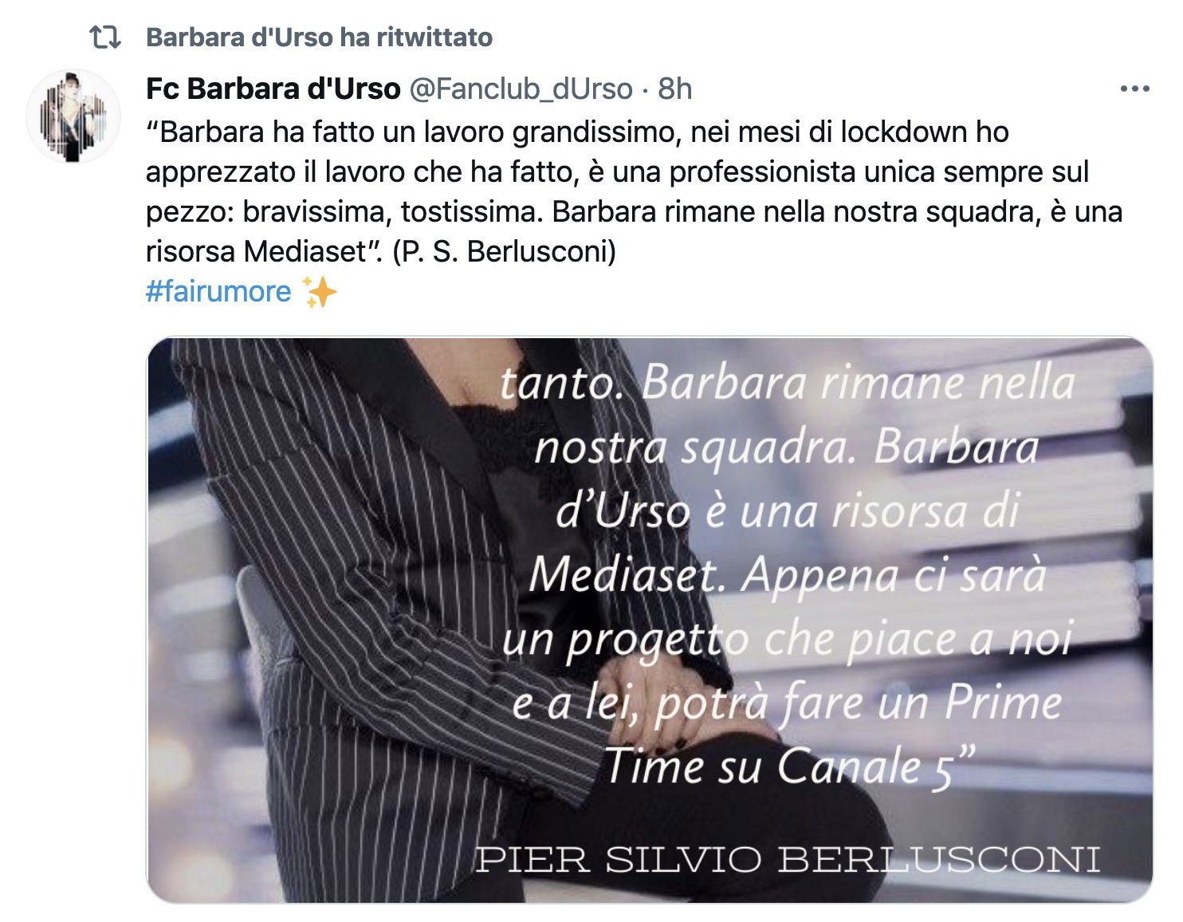Viewport: 1183px width, 922px height.
Task: Click the display name "Fc Barbara d'Urso"
Action: [273, 89]
